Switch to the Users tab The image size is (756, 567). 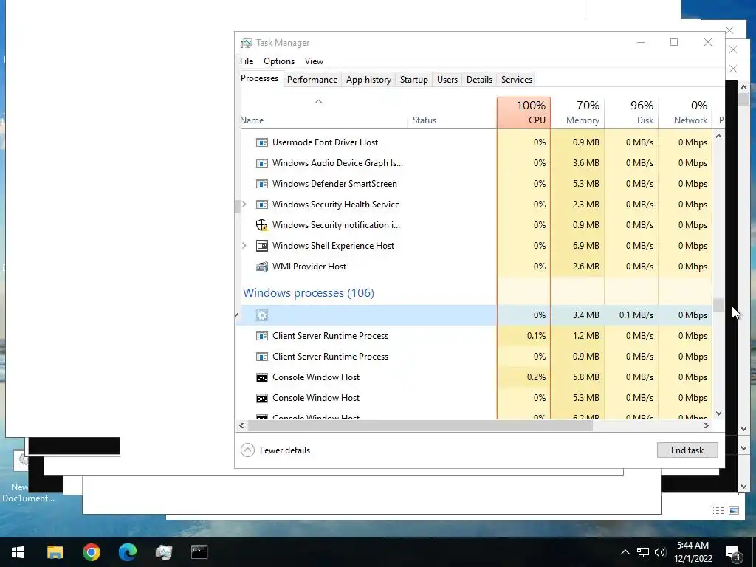447,80
